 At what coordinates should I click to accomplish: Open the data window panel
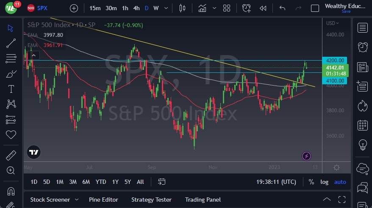[x=363, y=86]
